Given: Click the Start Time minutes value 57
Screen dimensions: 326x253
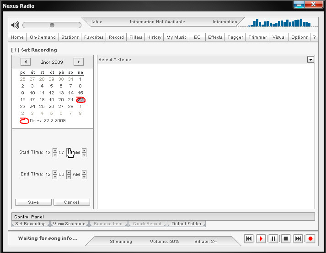Looking at the screenshot, I should pos(61,153).
